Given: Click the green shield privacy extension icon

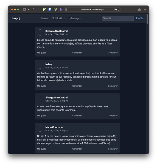Looking at the screenshot, I should [55, 9].
